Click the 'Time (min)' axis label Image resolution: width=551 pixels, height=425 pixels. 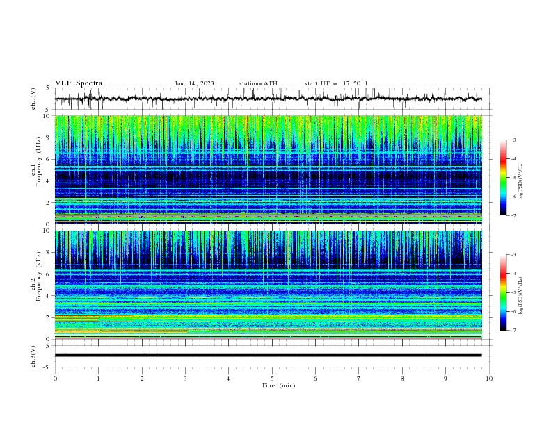[278, 385]
